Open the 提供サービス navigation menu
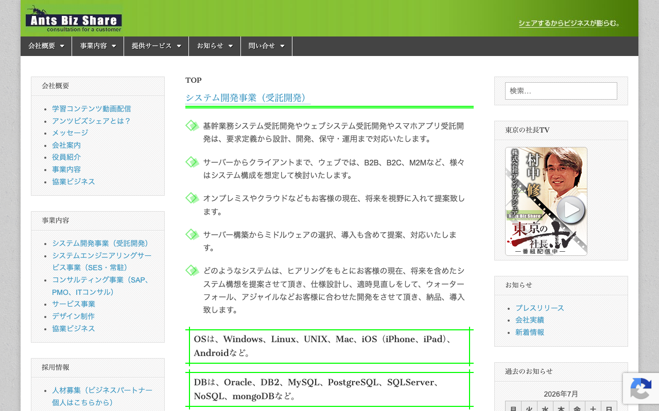This screenshot has width=659, height=411. [157, 46]
